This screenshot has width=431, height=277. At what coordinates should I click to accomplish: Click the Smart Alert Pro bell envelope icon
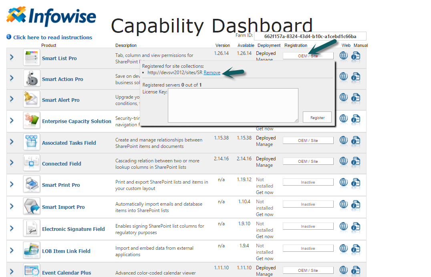(x=32, y=99)
